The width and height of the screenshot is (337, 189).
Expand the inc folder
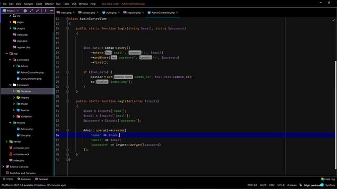(10, 16)
